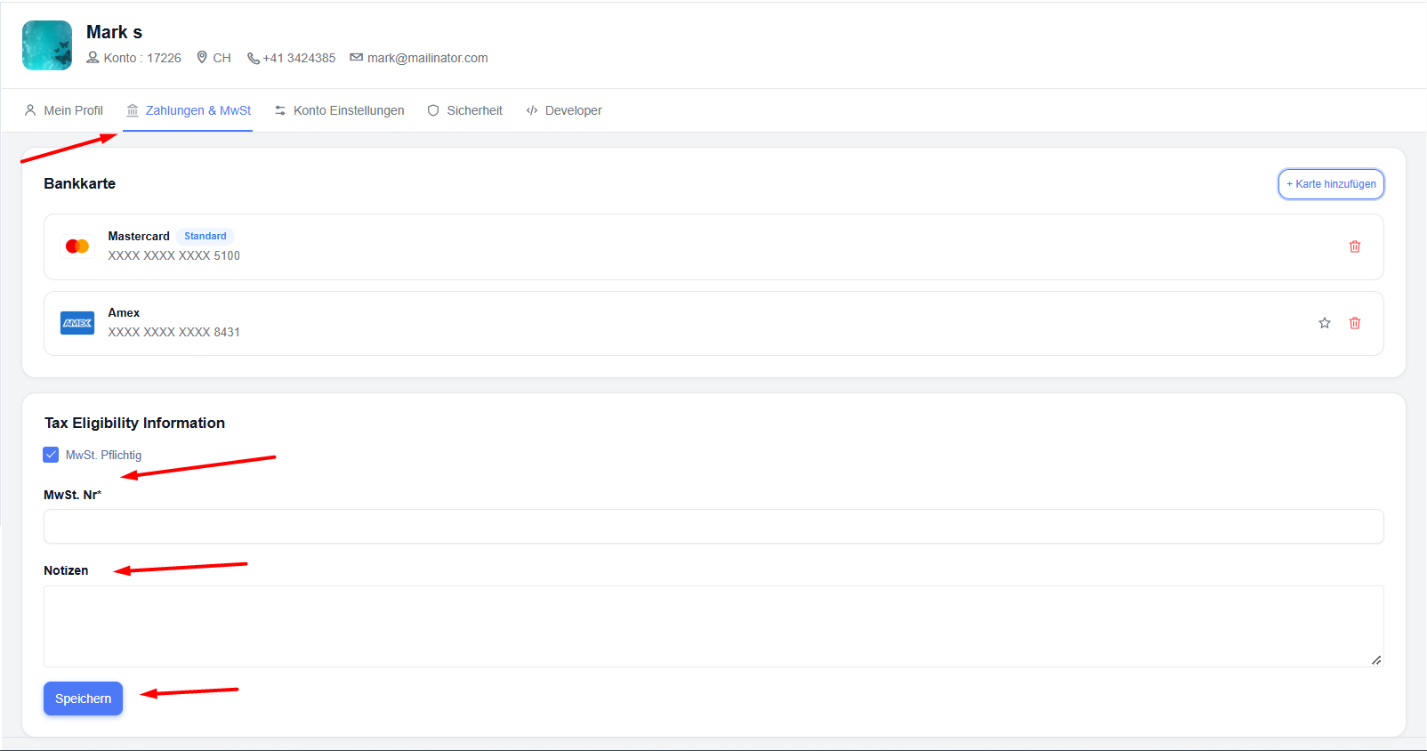Viewport: 1427px width, 751px height.
Task: Click the Speichern button
Action: pos(83,699)
